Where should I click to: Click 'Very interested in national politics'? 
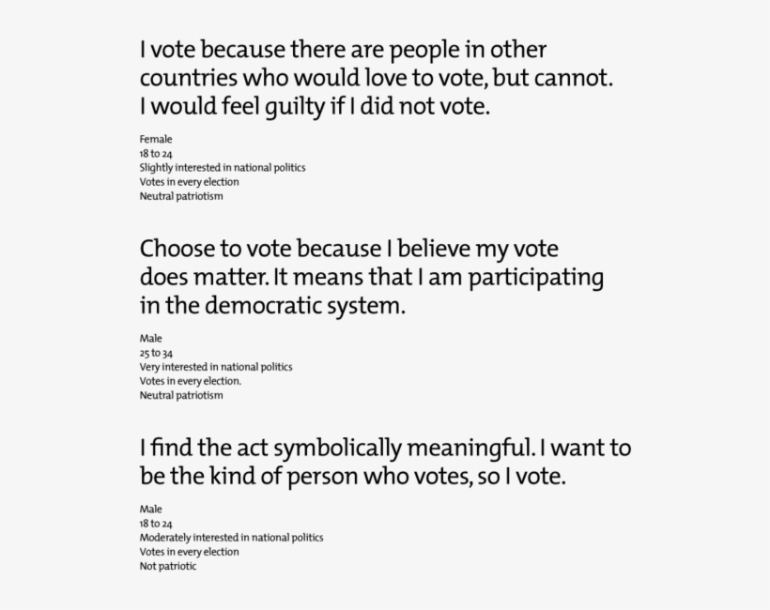pyautogui.click(x=216, y=367)
